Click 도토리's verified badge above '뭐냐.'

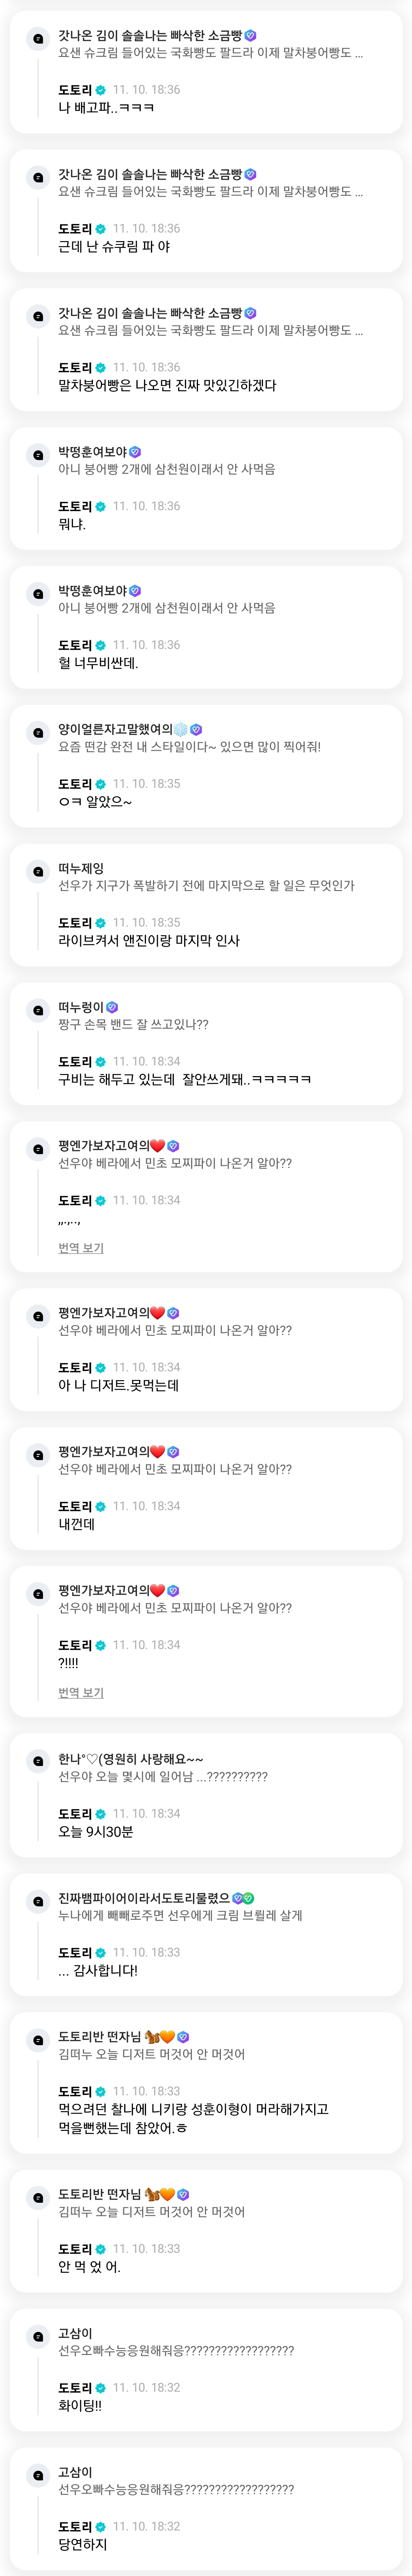pos(100,506)
